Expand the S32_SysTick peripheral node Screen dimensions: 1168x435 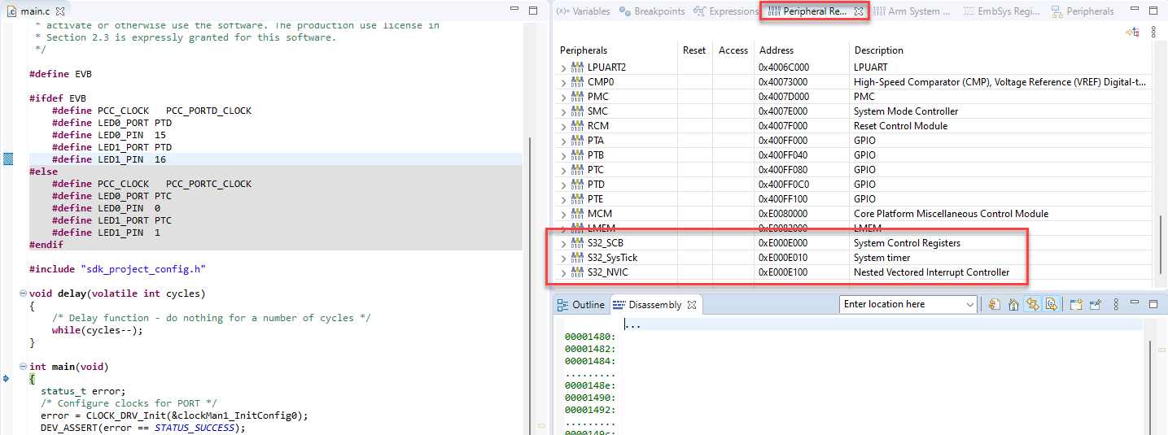[x=563, y=258]
